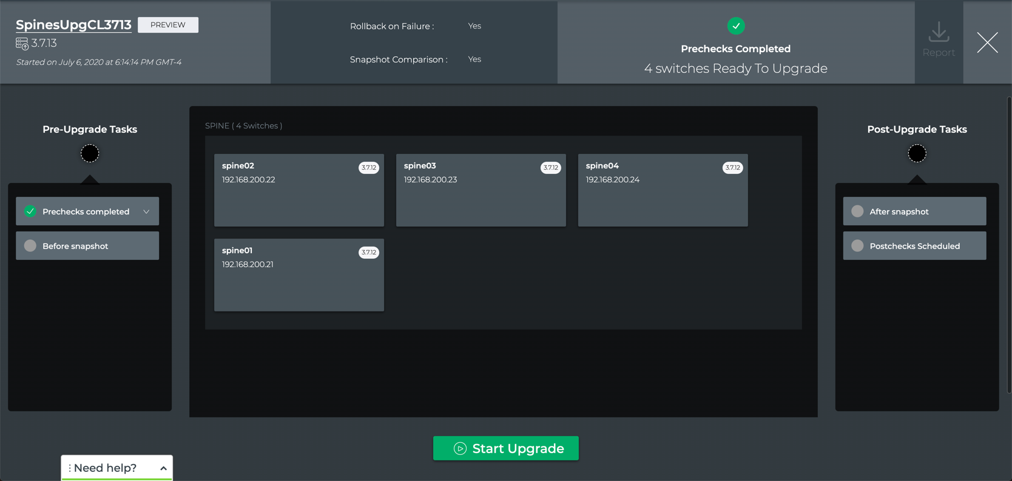Open the Postchecks Scheduled task item
This screenshot has height=481, width=1012.
pyautogui.click(x=914, y=246)
